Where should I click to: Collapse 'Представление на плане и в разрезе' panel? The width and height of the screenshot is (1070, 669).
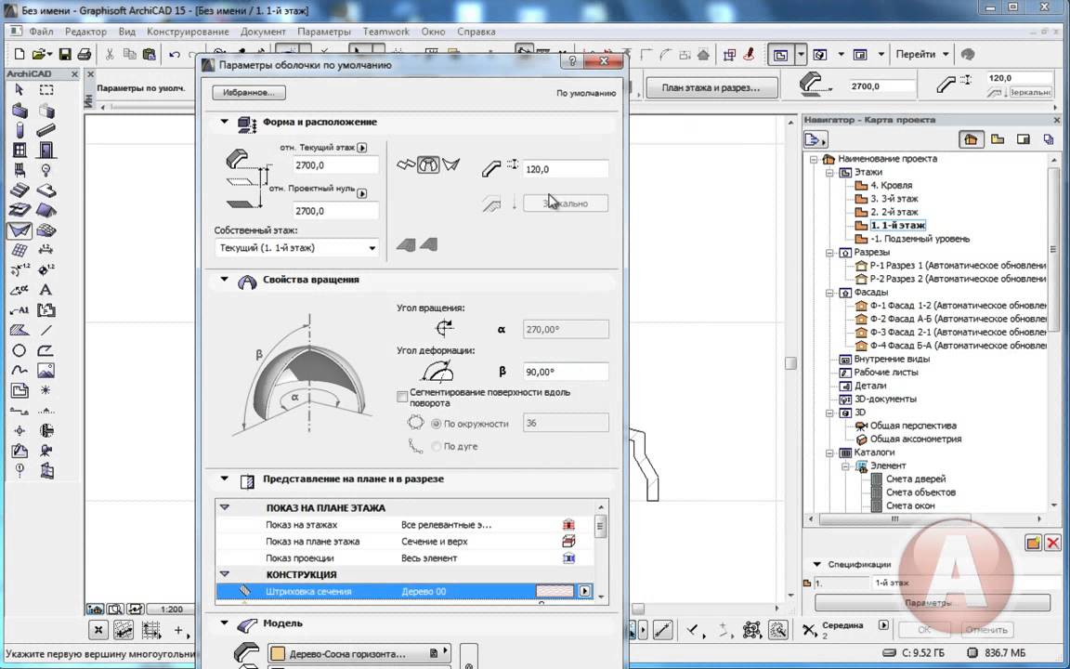pyautogui.click(x=225, y=479)
